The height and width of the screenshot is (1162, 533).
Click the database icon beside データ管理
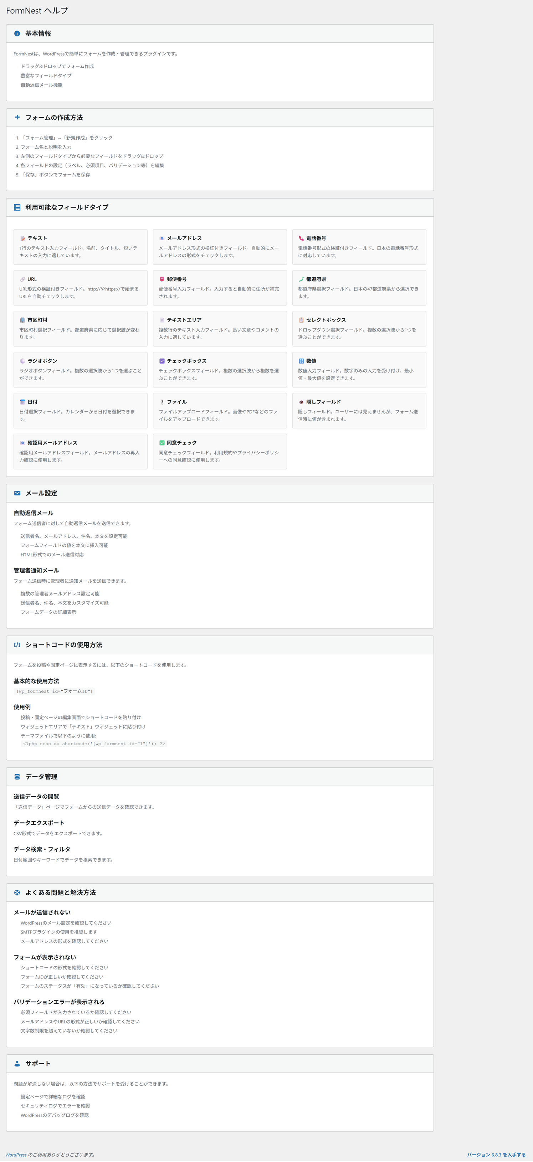17,776
